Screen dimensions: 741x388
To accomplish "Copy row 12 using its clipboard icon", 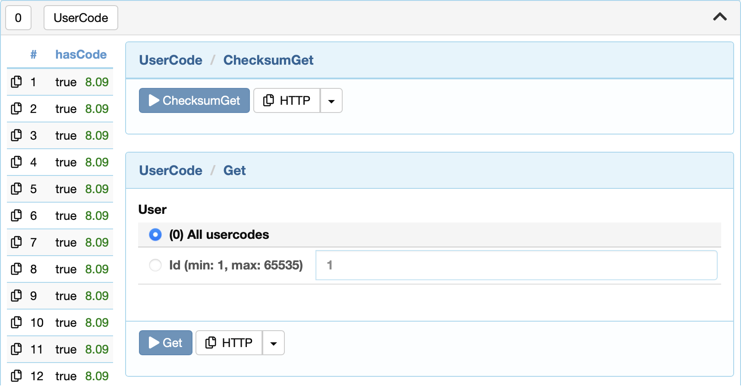I will (x=16, y=376).
